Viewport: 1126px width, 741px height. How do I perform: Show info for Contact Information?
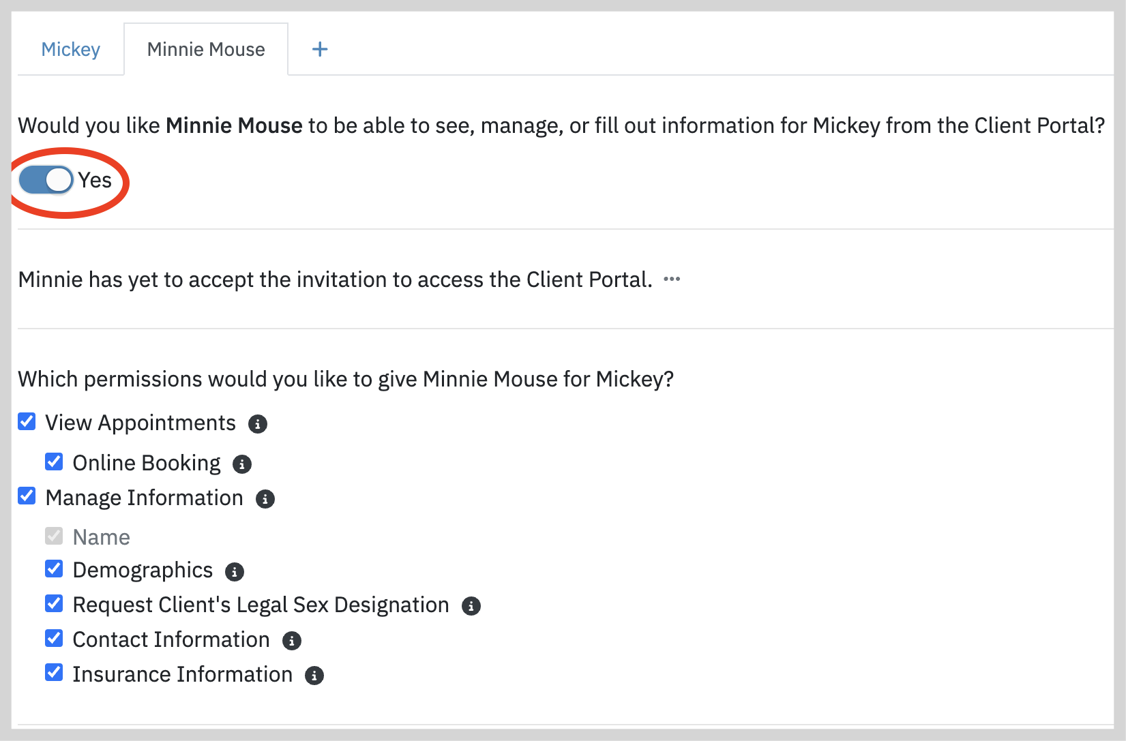[x=292, y=641]
